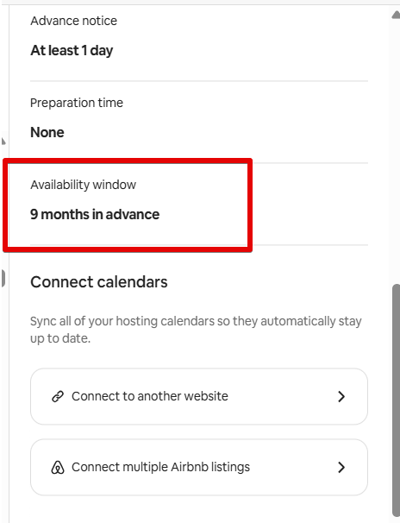The width and height of the screenshot is (400, 523).
Task: Click the gray handle on left edge
Action: pyautogui.click(x=3, y=278)
